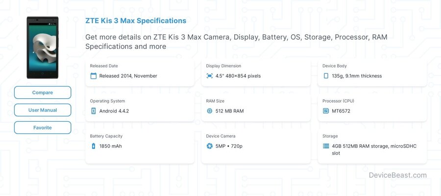
Task: Click the ZTE Kis 3 Max phone image
Action: (x=43, y=47)
